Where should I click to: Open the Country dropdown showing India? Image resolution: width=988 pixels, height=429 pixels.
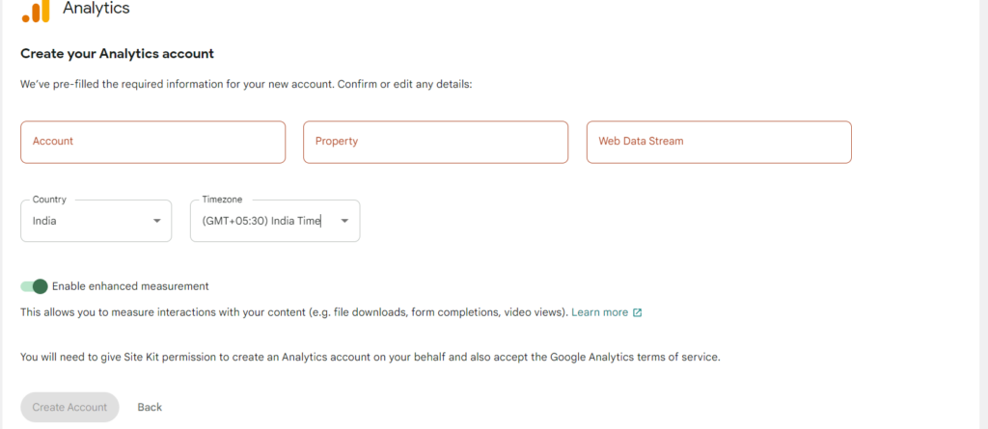click(x=96, y=221)
